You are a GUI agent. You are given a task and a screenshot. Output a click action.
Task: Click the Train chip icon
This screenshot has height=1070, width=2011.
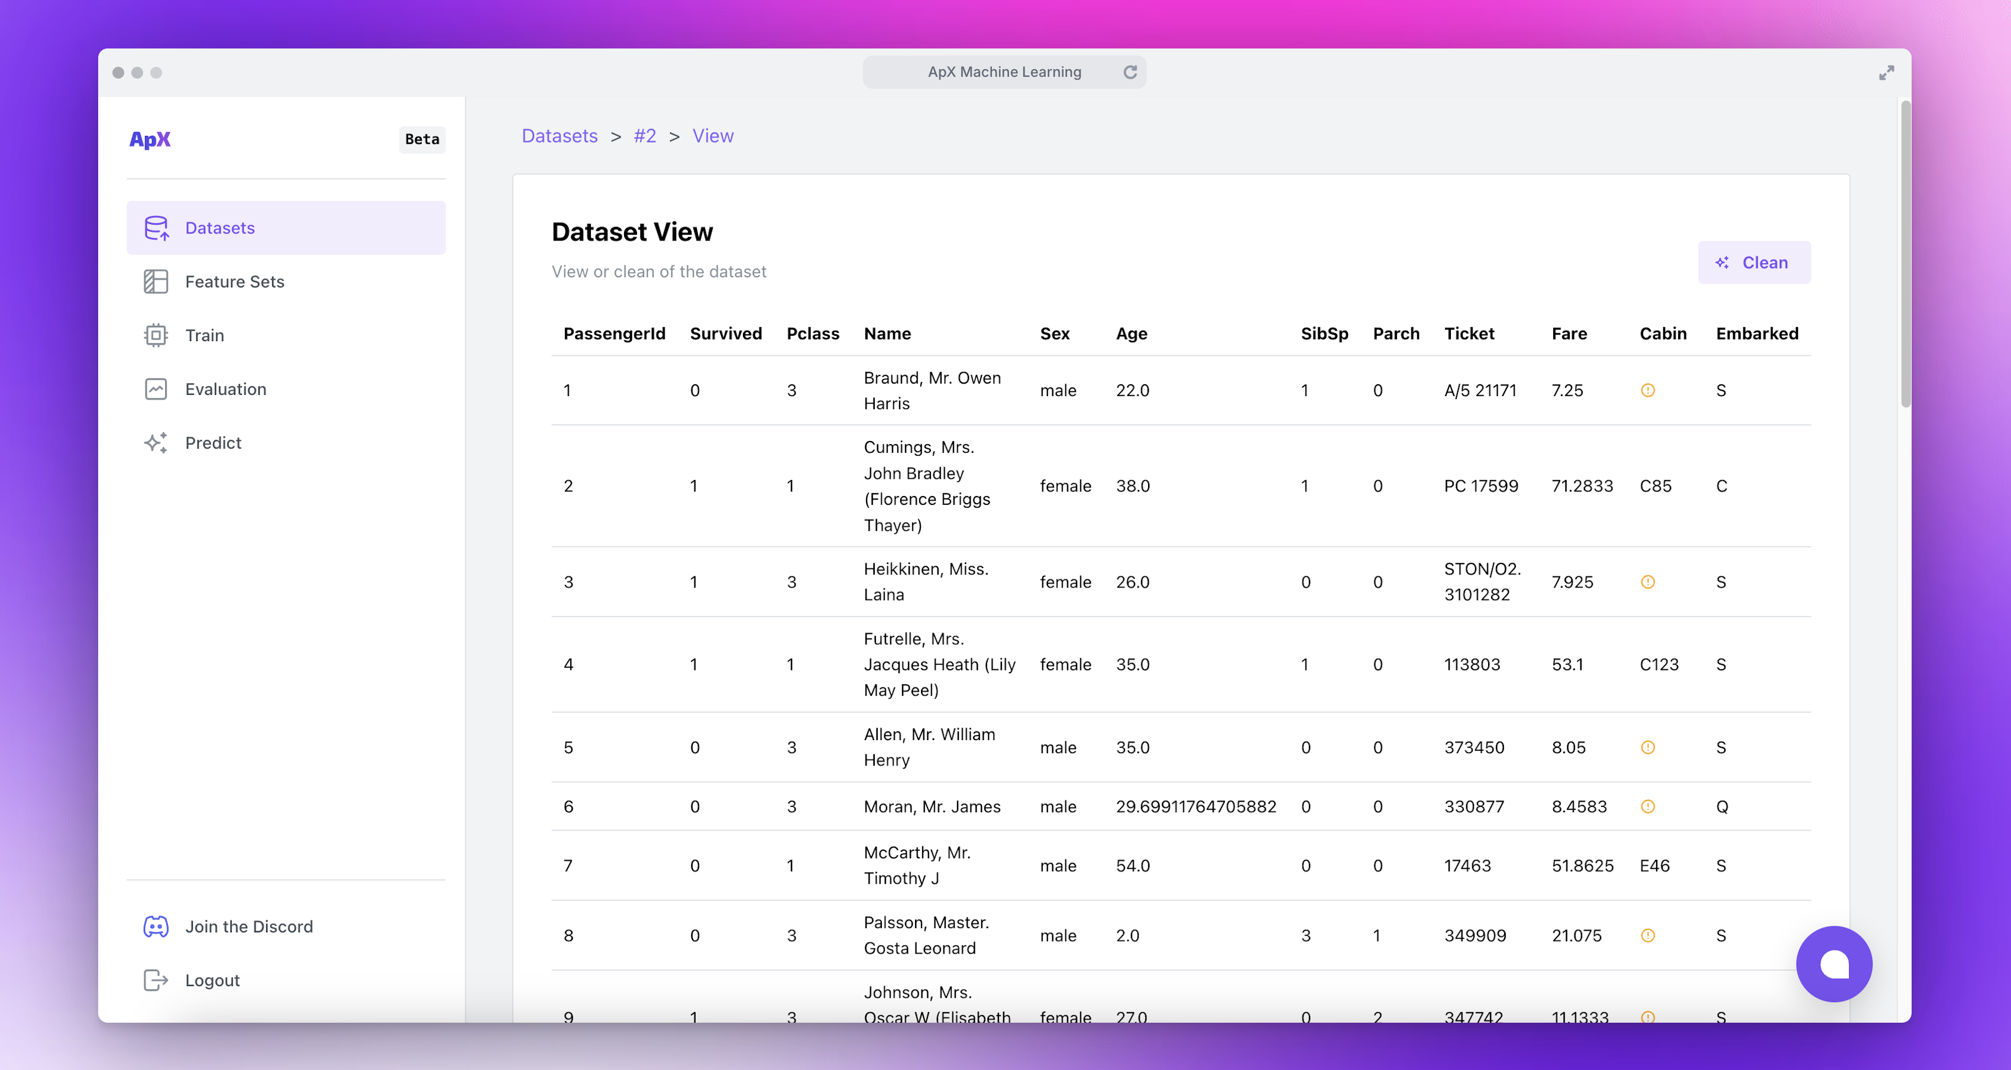pos(156,336)
